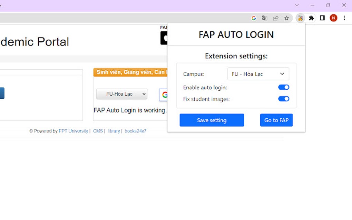Expand the FU-Hòa Lạc campus selector on page
The height and width of the screenshot is (220, 352).
click(x=121, y=94)
